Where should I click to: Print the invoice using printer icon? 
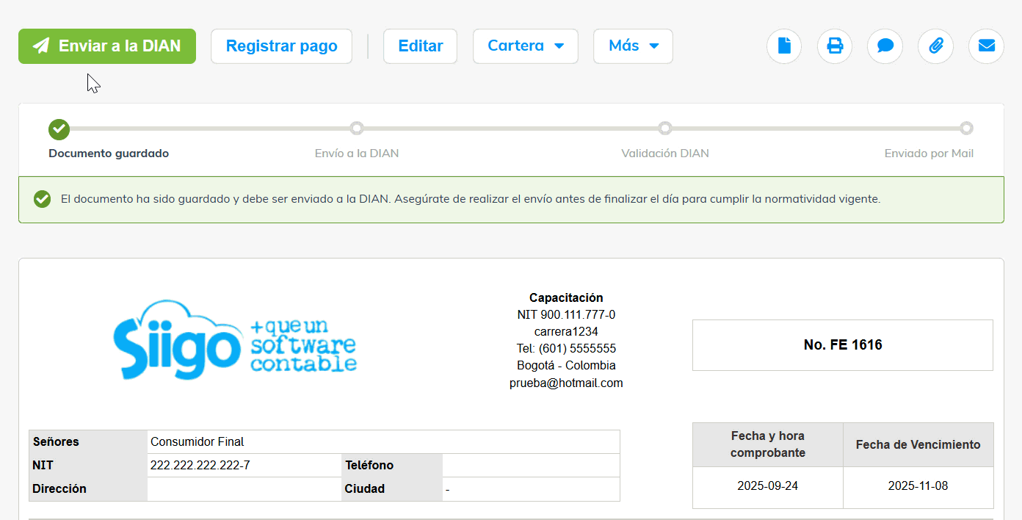(x=835, y=46)
